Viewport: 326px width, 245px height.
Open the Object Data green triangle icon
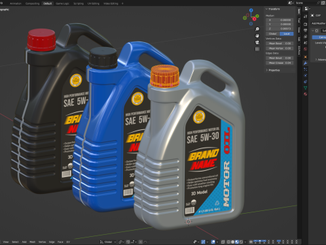(x=306, y=88)
